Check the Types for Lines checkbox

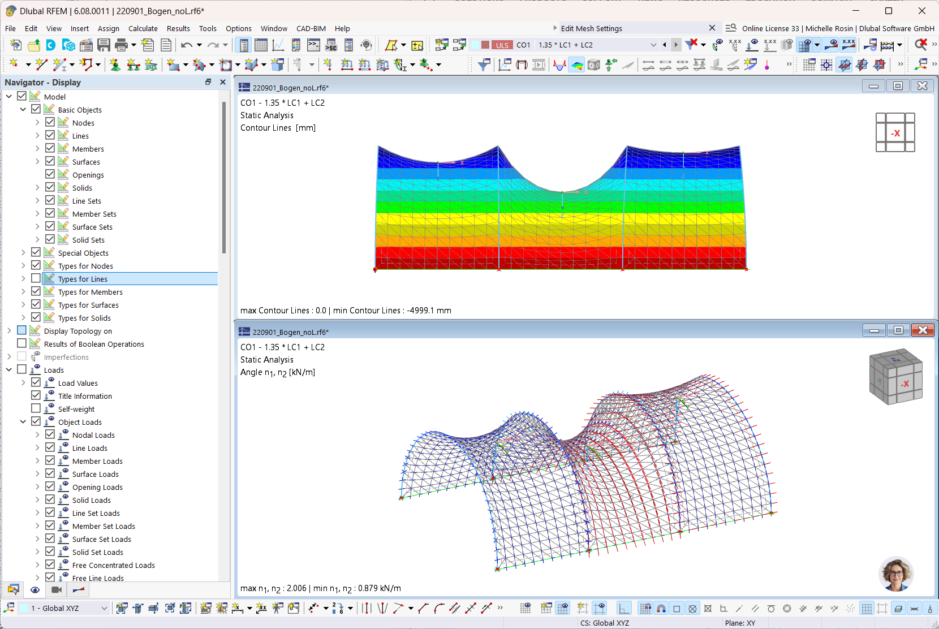point(36,278)
